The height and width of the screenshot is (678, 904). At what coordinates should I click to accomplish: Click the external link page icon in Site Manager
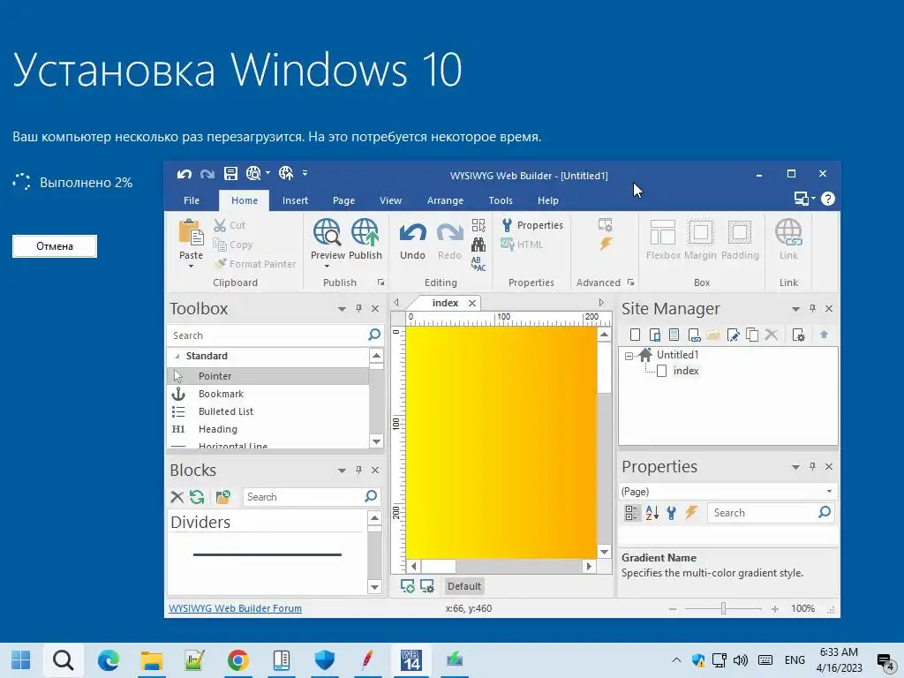point(694,335)
